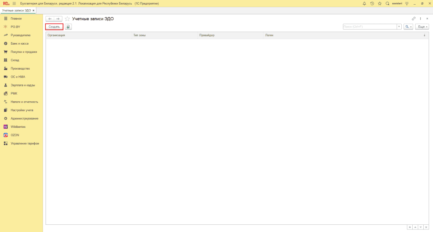Viewport: 433px width, 232px height.
Task: Expand the search magnifier dropdown button
Action: coord(408,27)
